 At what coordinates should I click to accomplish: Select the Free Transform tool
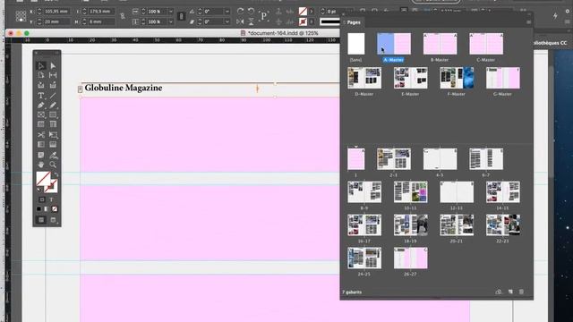(x=53, y=135)
